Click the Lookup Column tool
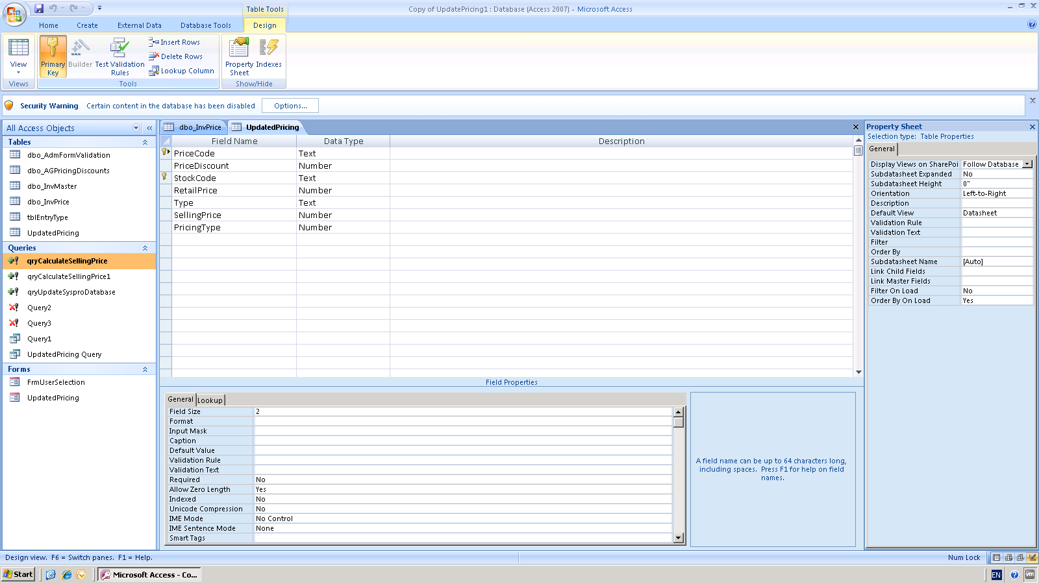 [x=181, y=71]
